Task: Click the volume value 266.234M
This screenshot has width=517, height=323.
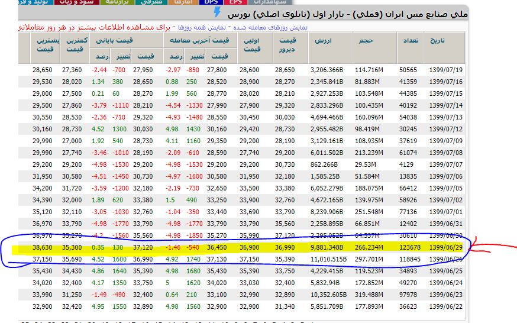Action: tap(369, 247)
